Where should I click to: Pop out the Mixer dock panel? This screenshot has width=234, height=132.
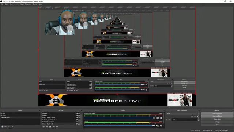[164, 110]
